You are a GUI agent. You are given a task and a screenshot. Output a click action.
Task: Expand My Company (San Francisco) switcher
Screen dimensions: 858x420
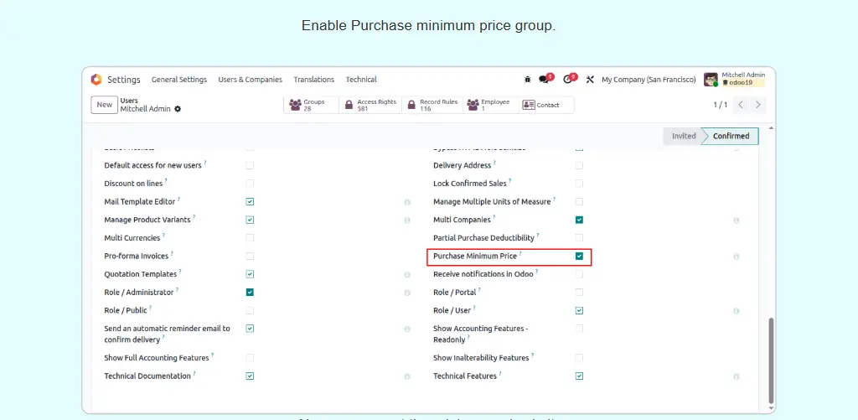point(648,80)
